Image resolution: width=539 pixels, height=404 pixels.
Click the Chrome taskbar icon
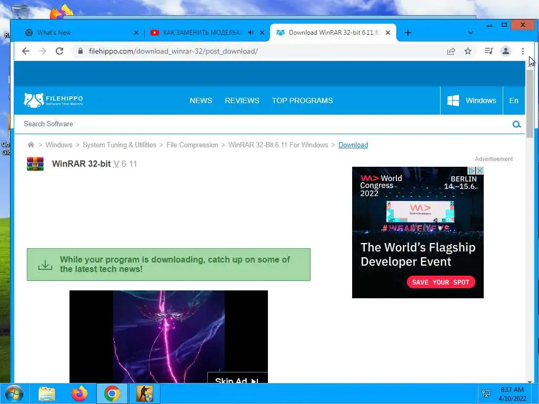(x=112, y=393)
